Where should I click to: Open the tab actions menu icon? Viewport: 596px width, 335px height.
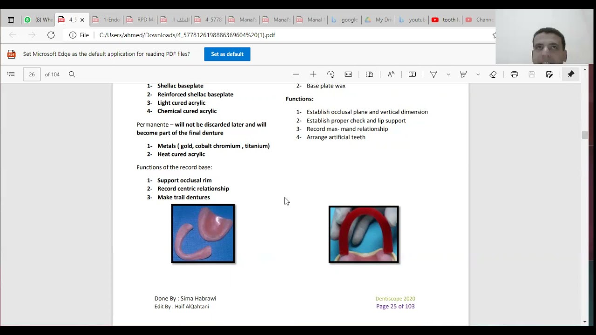click(x=11, y=20)
